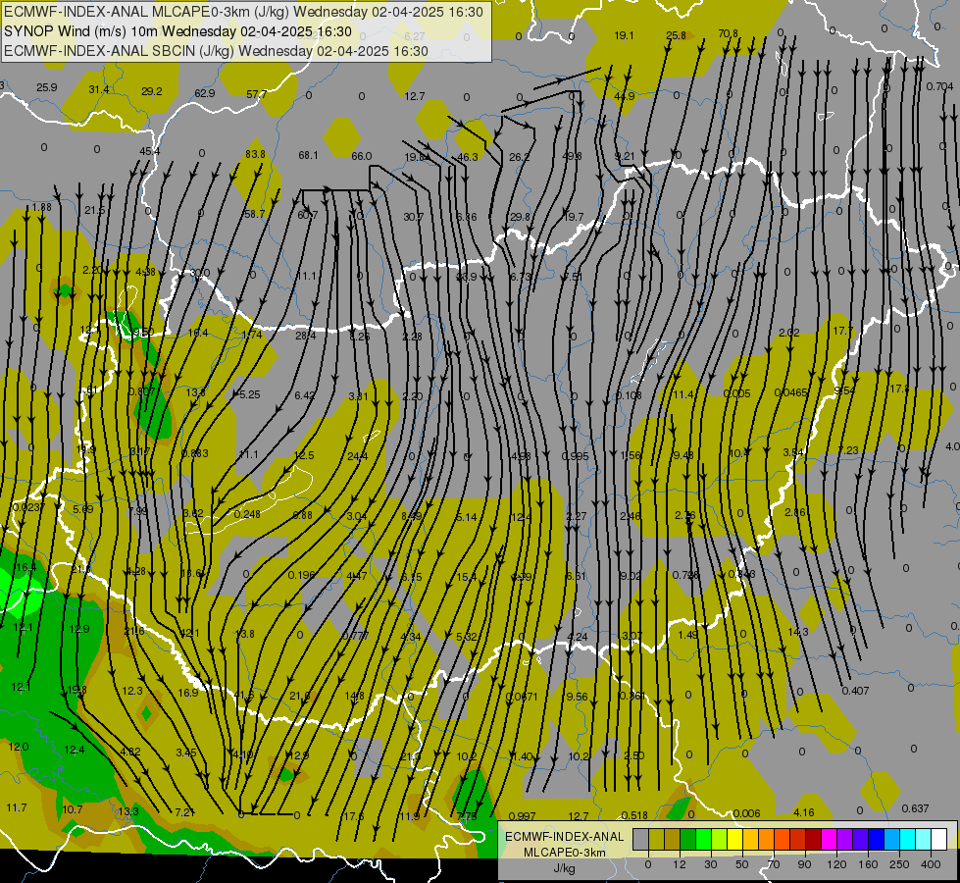Click the map value 31.4
The image size is (960, 883).
[99, 89]
